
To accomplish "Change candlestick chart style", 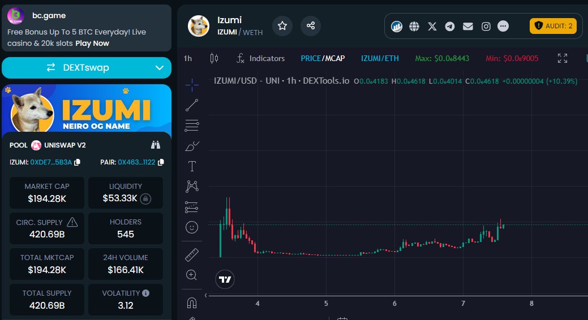I will point(214,58).
